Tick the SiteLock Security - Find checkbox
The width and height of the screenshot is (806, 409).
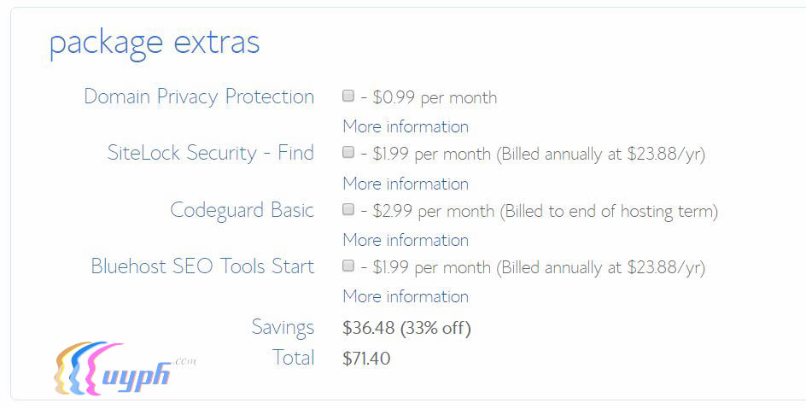click(348, 153)
